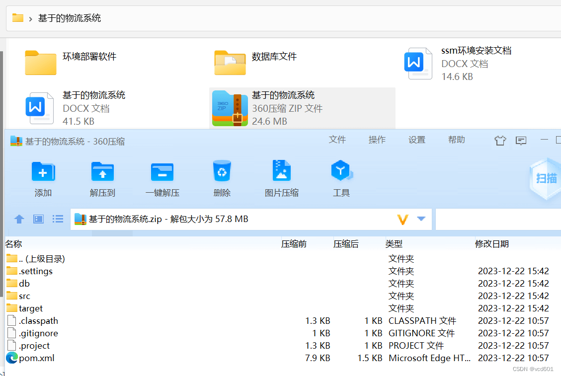Click the breadcrumb chevron in Explorer address bar
The width and height of the screenshot is (561, 376).
click(31, 18)
